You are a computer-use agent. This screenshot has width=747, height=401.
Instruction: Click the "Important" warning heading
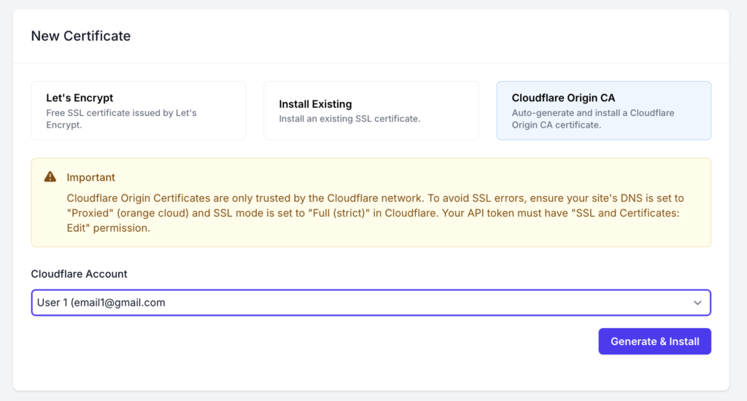(x=90, y=177)
